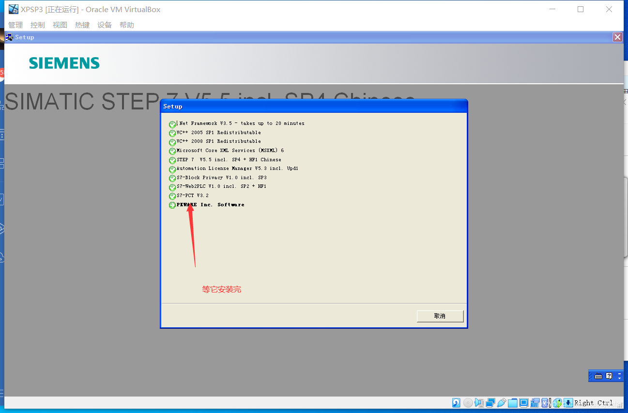Click the Microsoft Core XML Services checkmark icon
This screenshot has height=413, width=628.
pyautogui.click(x=172, y=151)
